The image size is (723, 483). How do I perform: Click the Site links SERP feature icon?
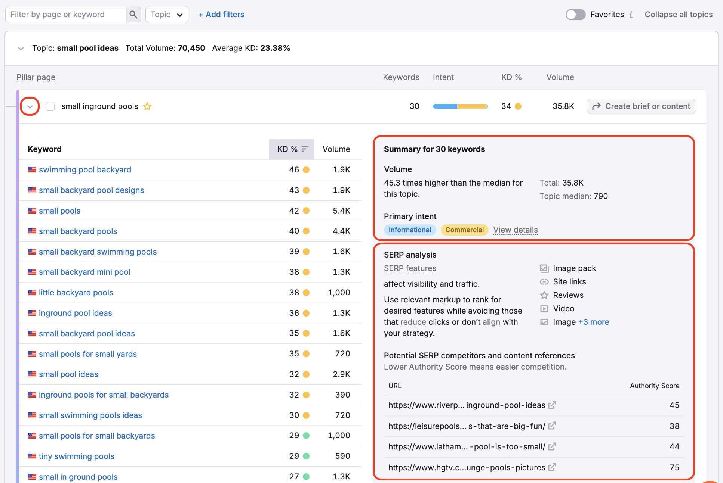click(x=544, y=281)
